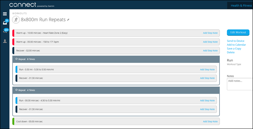Open the user profile sidebar icon
The width and height of the screenshot is (253, 129).
point(5,41)
